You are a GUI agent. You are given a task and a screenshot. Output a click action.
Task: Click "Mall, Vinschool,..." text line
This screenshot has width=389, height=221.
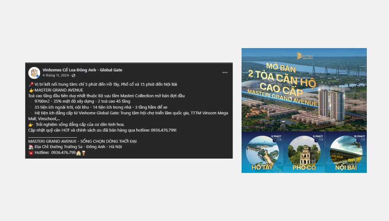coord(44,119)
